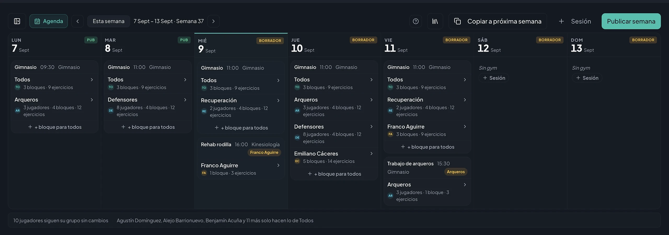Click Publicar semana button
669x235 pixels.
[631, 21]
